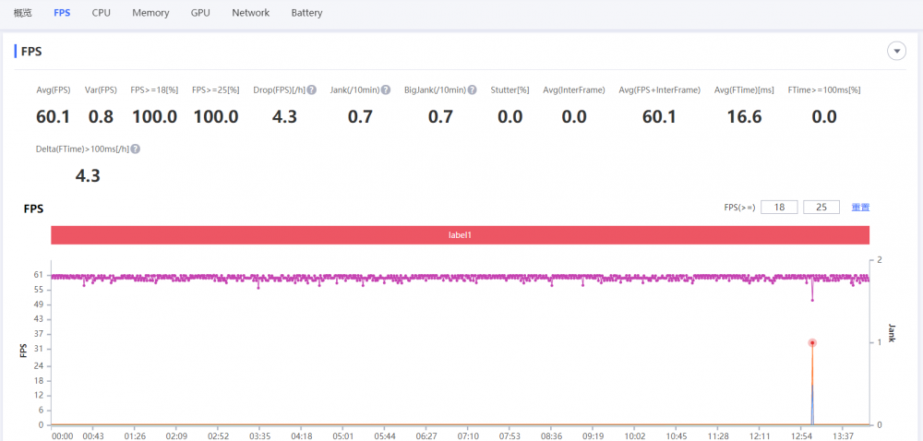Click the Delta(FTime)>100ms help icon
Image resolution: width=923 pixels, height=441 pixels.
click(x=136, y=149)
